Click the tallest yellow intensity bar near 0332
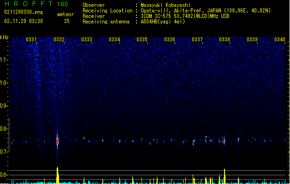This screenshot has width=290, height=184. (x=58, y=175)
